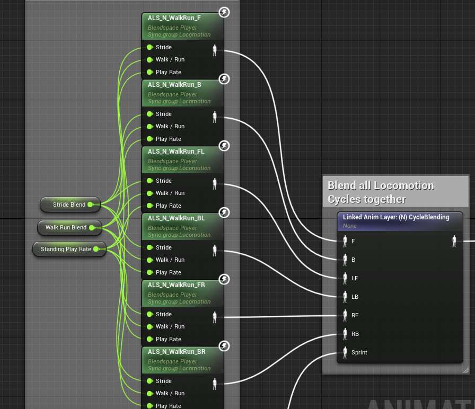Select the Stride Blend variable node
The image size is (475, 409).
pos(68,204)
